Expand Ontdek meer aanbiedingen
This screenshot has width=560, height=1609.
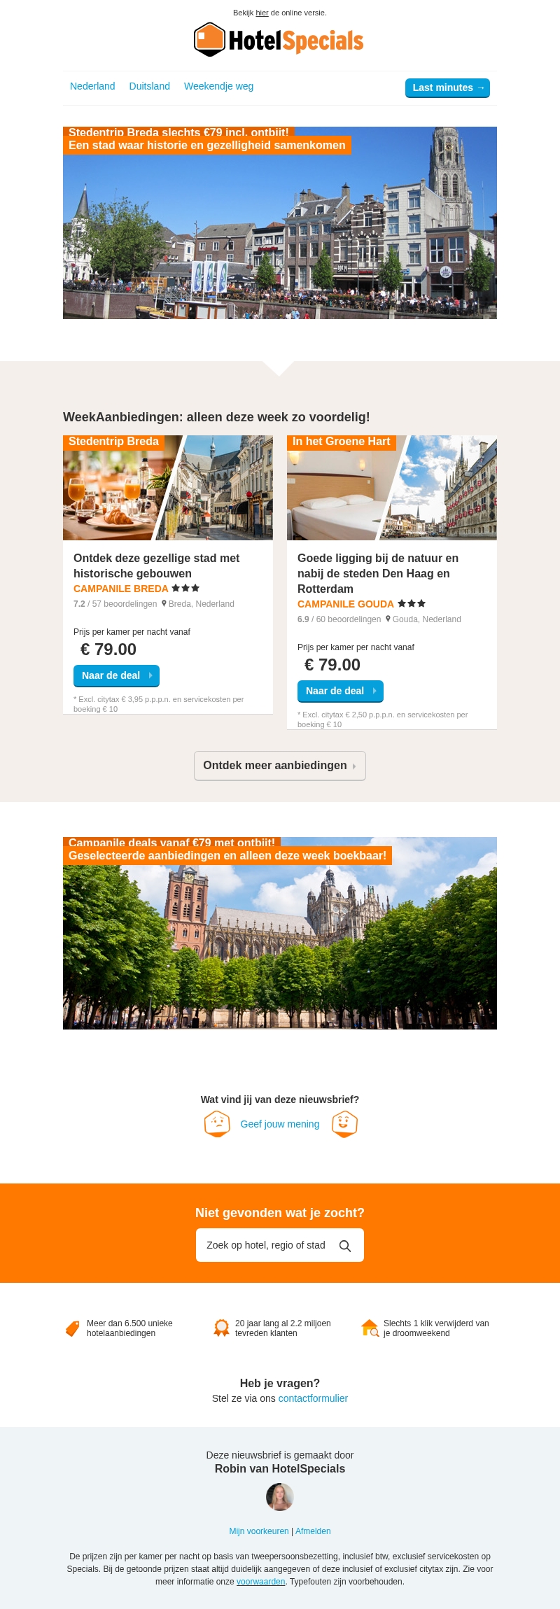coord(280,766)
